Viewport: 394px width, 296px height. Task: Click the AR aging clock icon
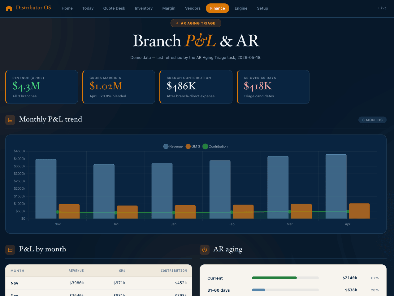click(205, 250)
